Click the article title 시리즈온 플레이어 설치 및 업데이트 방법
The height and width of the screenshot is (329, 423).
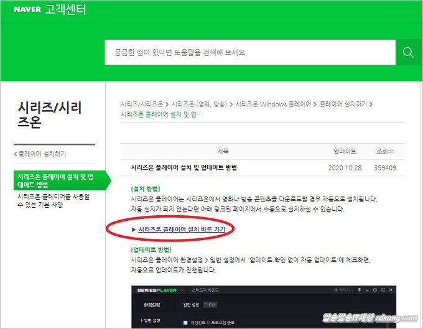pyautogui.click(x=184, y=168)
